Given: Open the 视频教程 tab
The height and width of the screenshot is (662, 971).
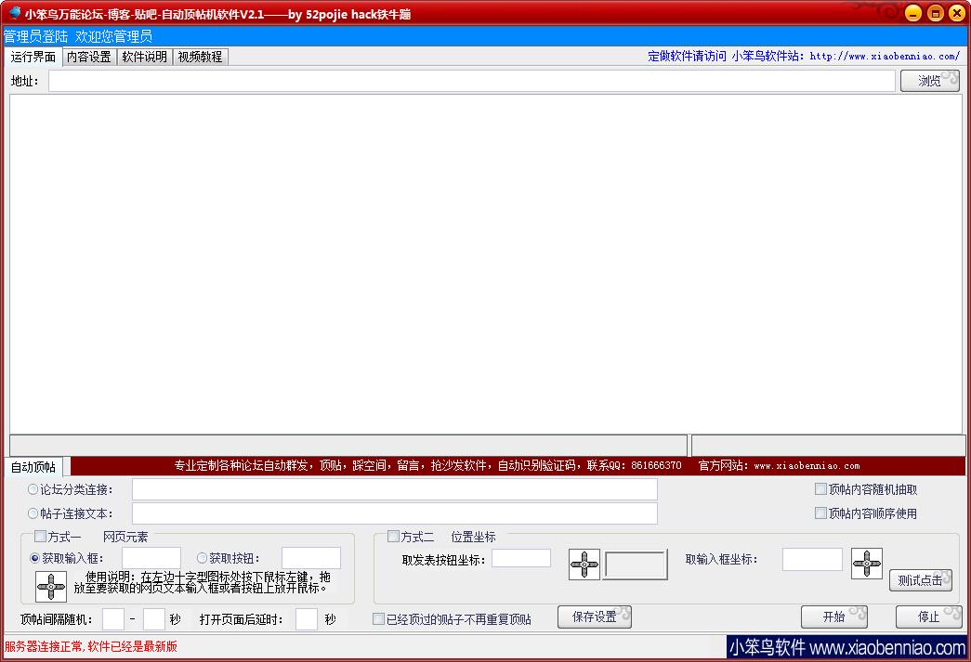Looking at the screenshot, I should (200, 57).
